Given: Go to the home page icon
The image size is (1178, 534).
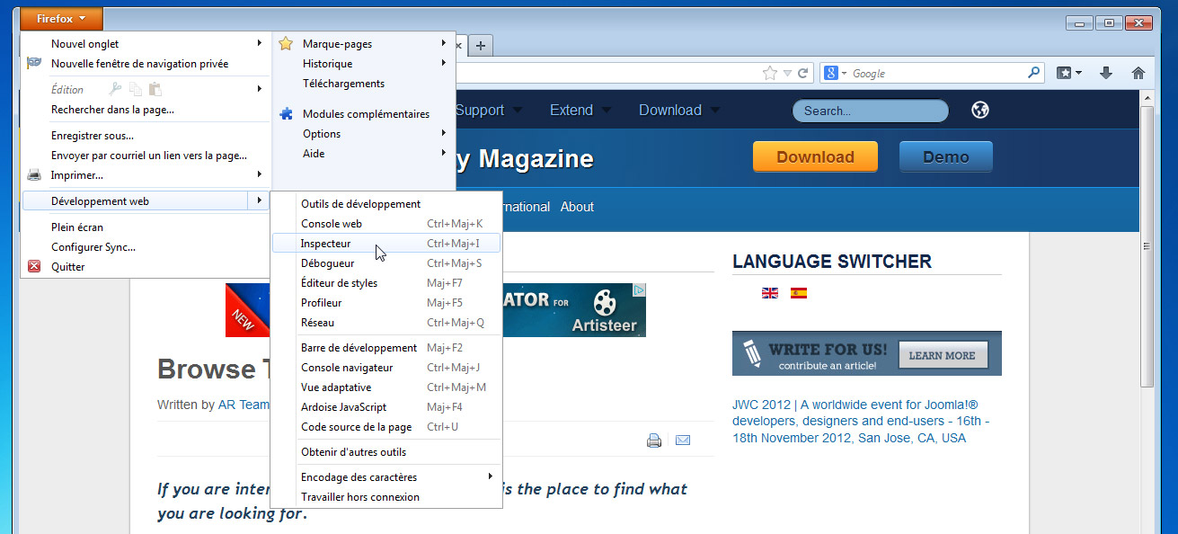Looking at the screenshot, I should point(1138,73).
